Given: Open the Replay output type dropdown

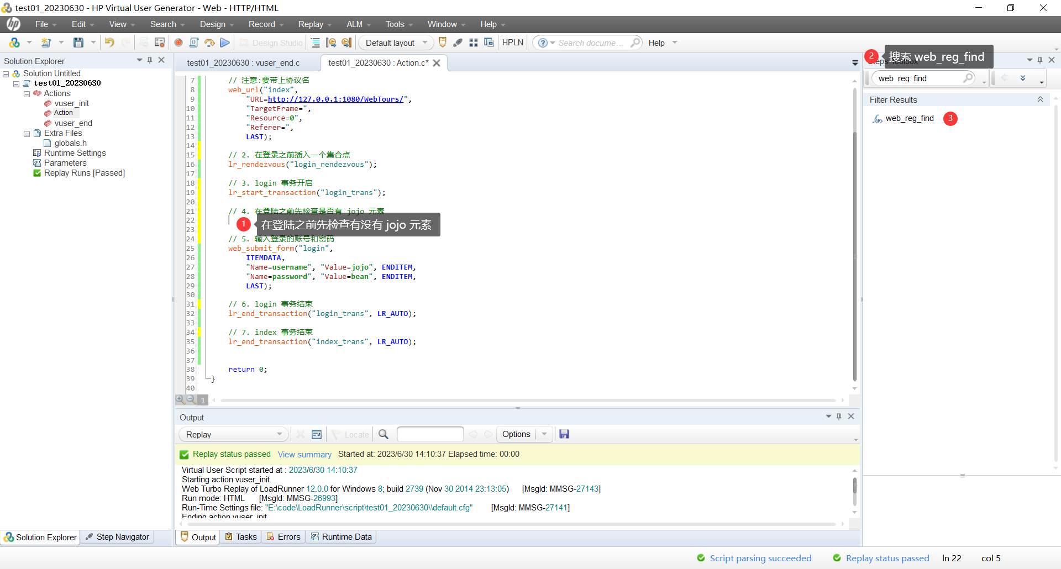Looking at the screenshot, I should click(x=234, y=435).
